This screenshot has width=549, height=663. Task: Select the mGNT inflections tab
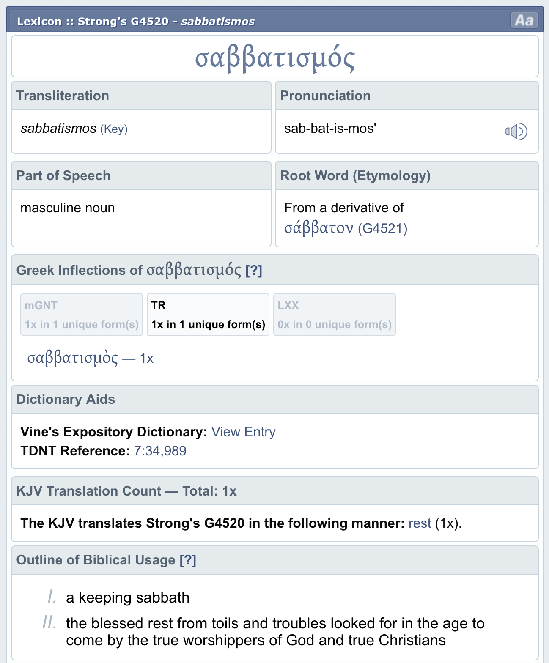click(x=81, y=315)
